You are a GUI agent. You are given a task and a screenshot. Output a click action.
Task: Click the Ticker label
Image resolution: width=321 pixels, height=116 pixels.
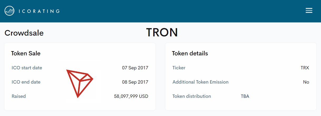point(179,68)
